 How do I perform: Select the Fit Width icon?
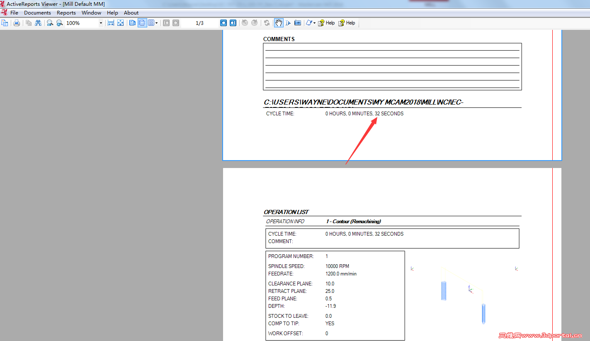111,23
